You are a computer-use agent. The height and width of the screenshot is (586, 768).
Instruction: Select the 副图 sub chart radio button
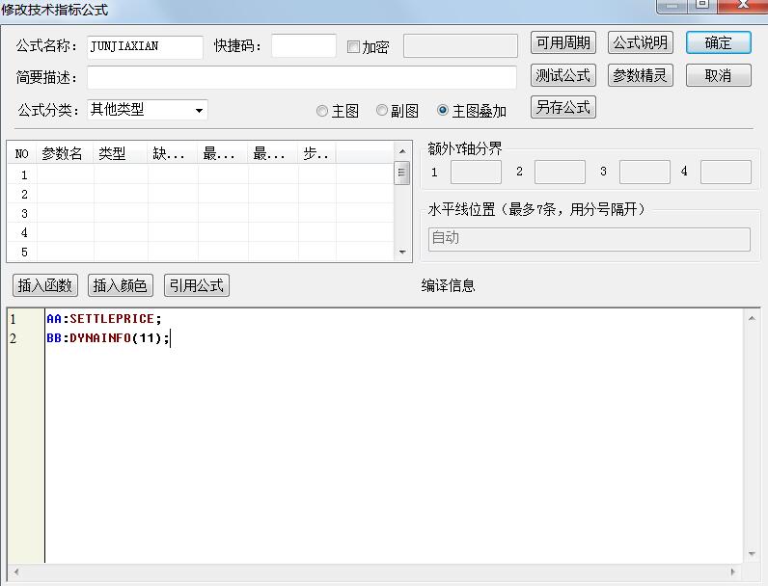[382, 111]
